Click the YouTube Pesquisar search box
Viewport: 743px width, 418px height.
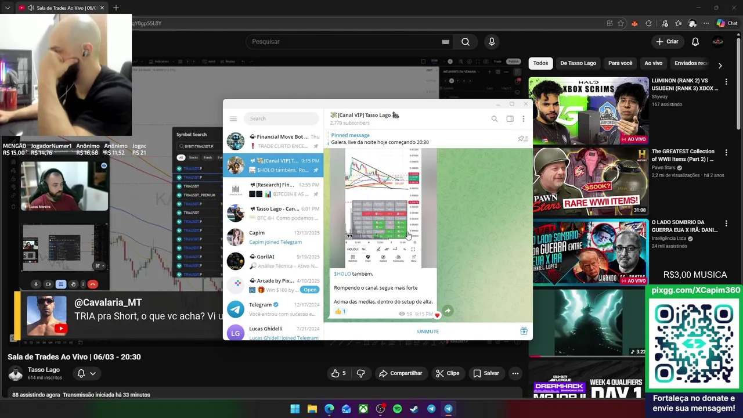349,42
